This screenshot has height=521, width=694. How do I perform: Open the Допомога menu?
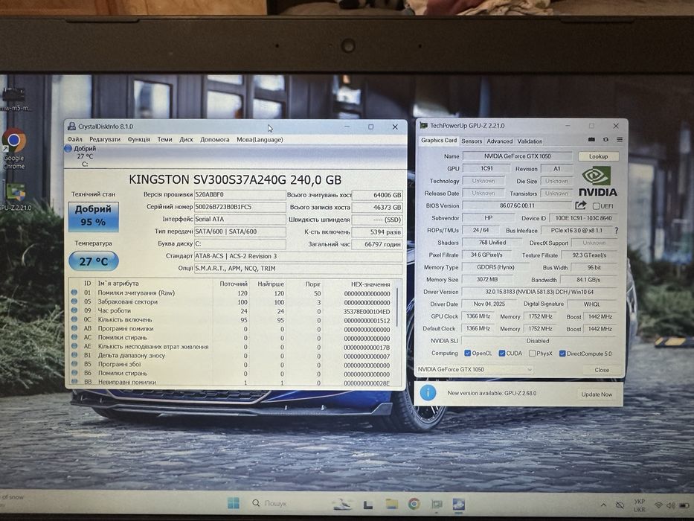click(215, 140)
